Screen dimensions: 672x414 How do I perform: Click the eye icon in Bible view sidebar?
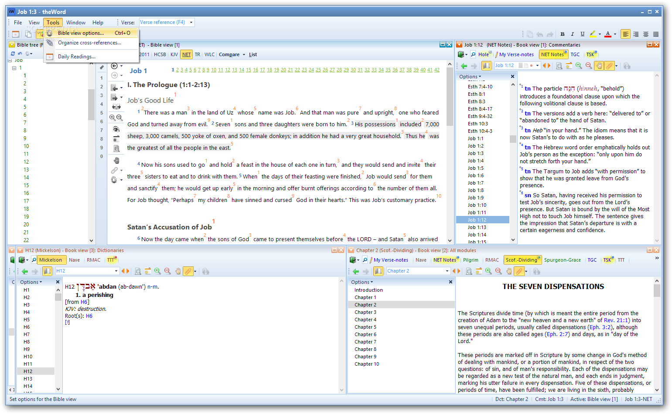(116, 129)
